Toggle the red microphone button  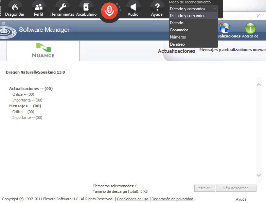(x=109, y=11)
